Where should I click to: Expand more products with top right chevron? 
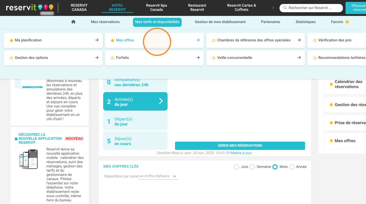click(273, 8)
